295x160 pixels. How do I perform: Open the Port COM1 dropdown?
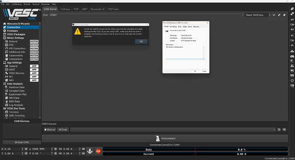pos(147,15)
